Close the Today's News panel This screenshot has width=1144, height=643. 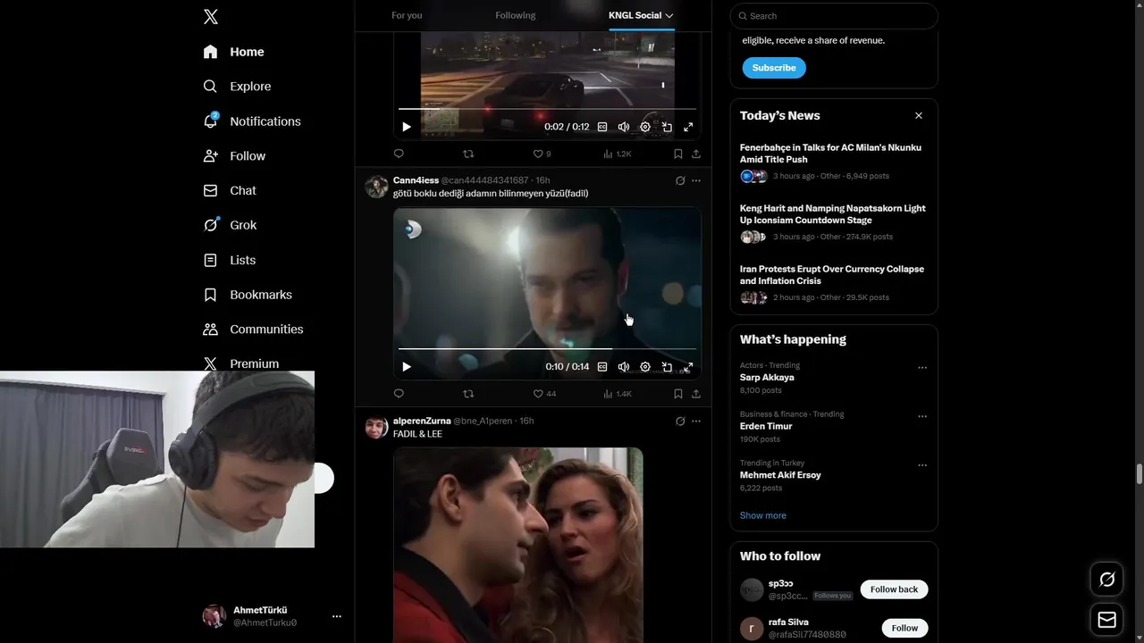(x=919, y=116)
